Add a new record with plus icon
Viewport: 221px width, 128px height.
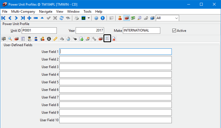point(29,18)
